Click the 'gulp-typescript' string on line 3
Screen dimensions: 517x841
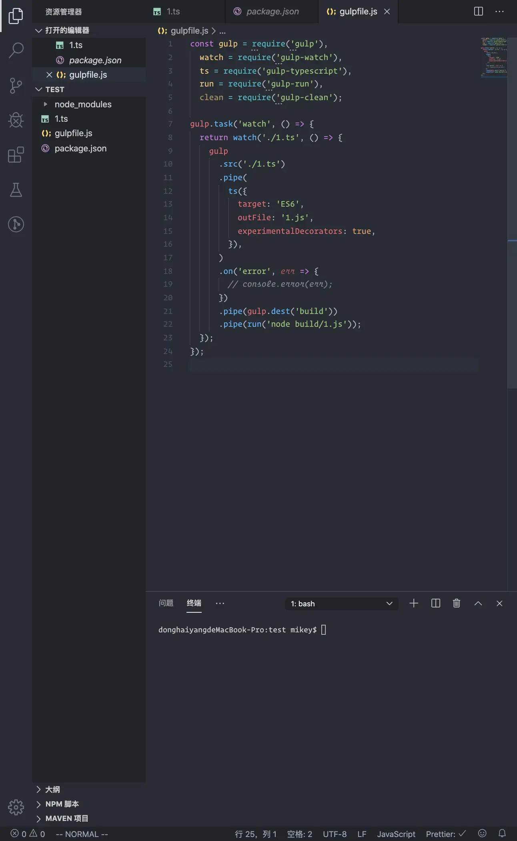[305, 71]
